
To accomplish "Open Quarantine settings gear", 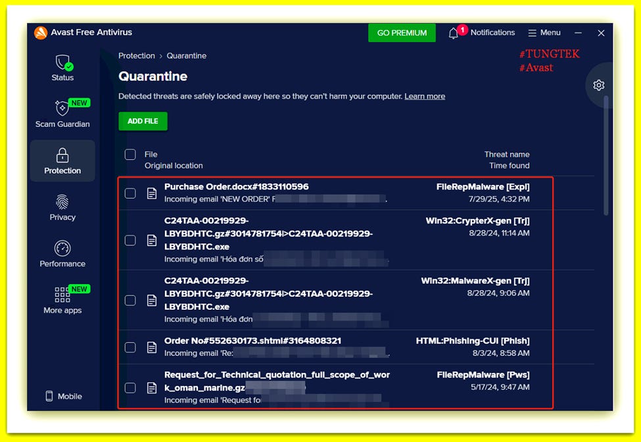I will tap(598, 85).
